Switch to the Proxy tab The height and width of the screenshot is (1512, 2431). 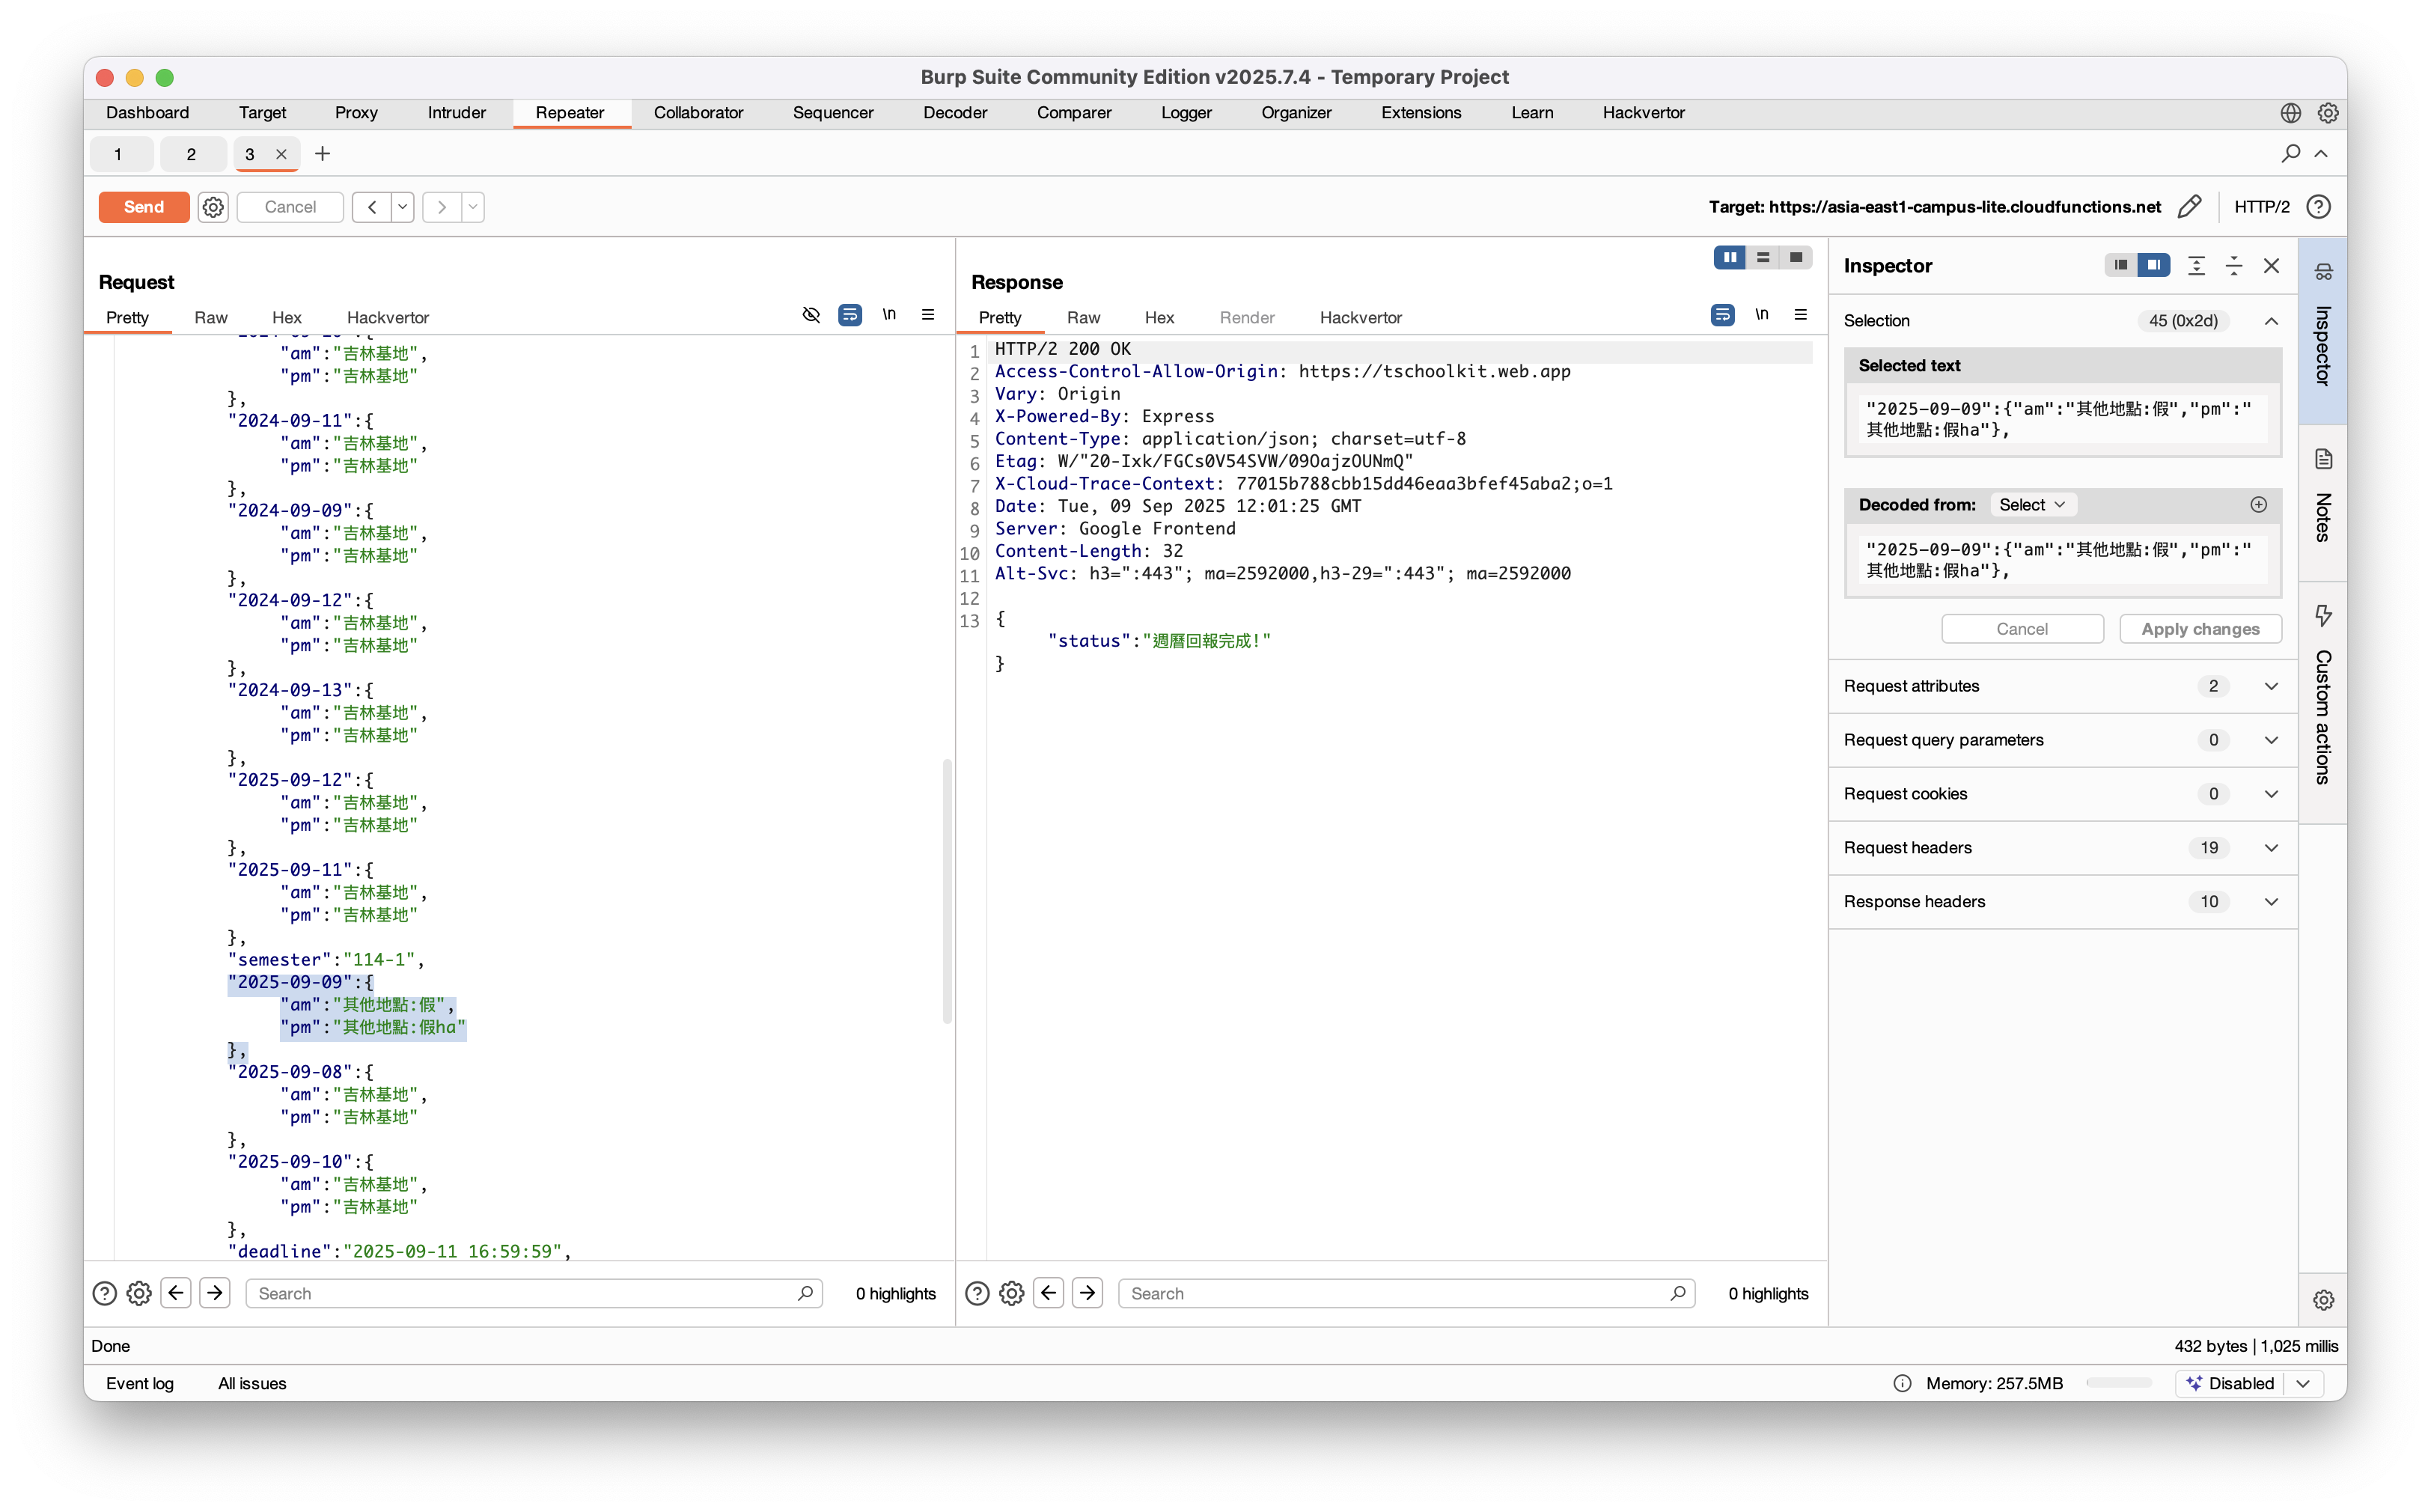tap(356, 113)
